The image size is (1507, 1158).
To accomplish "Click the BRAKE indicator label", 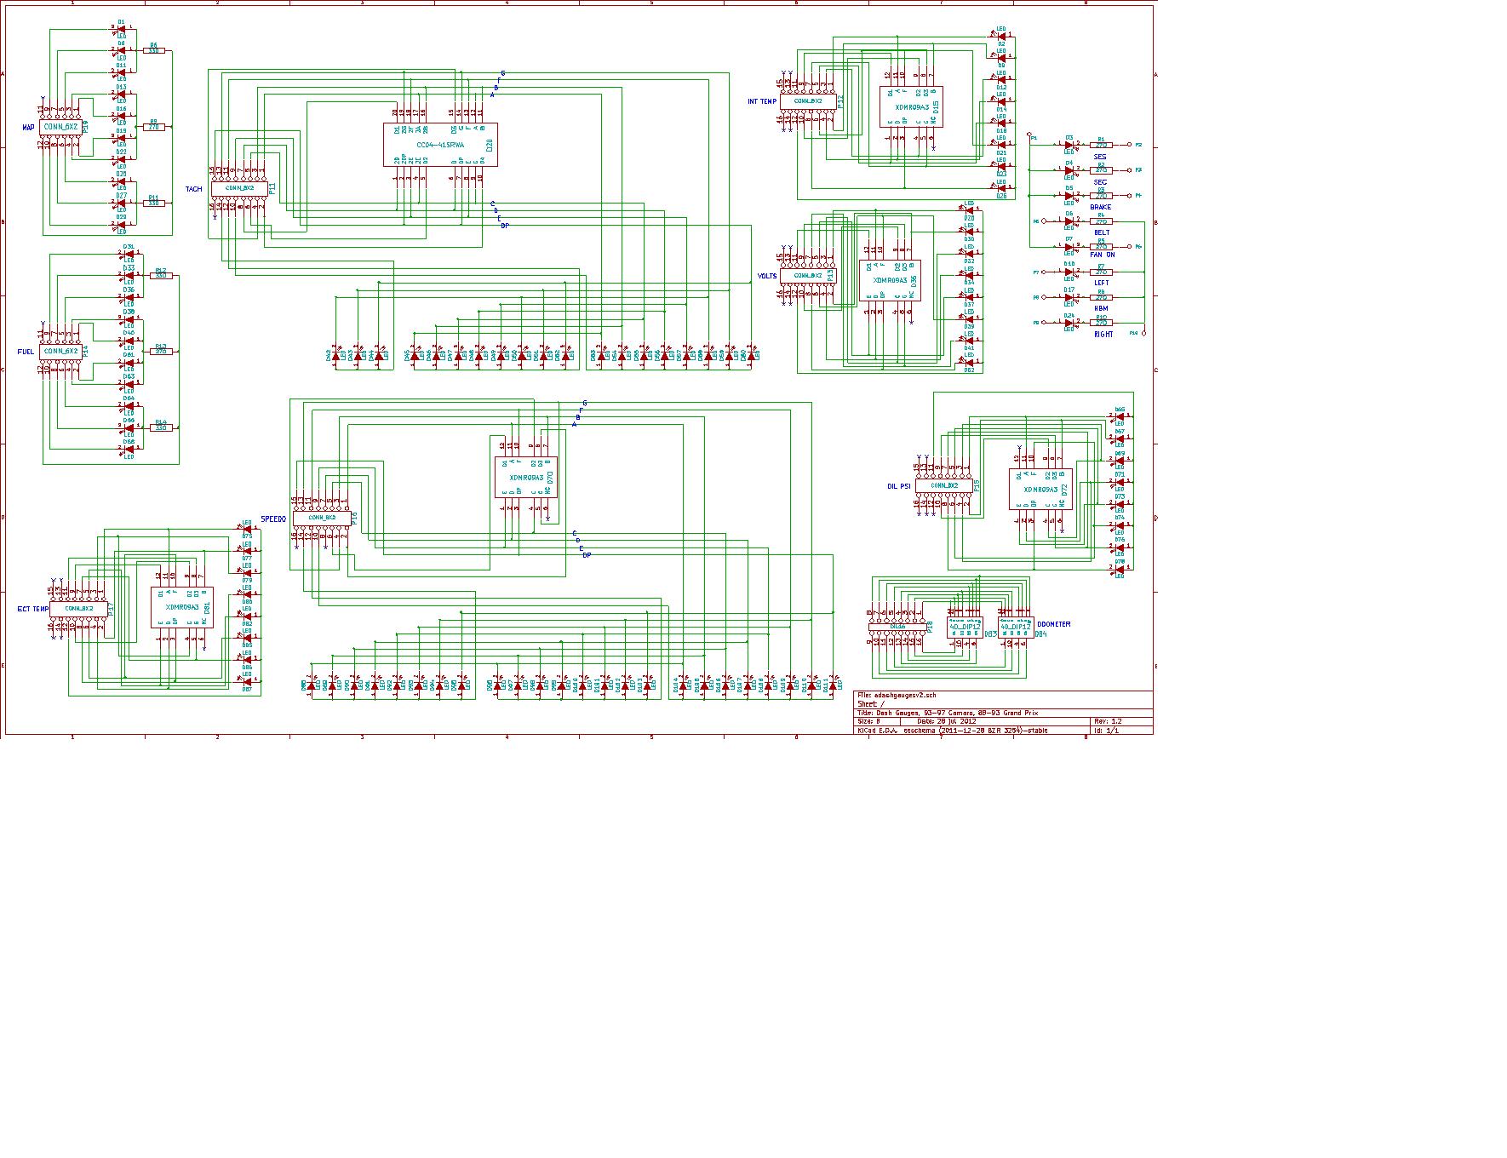I will (x=1100, y=207).
